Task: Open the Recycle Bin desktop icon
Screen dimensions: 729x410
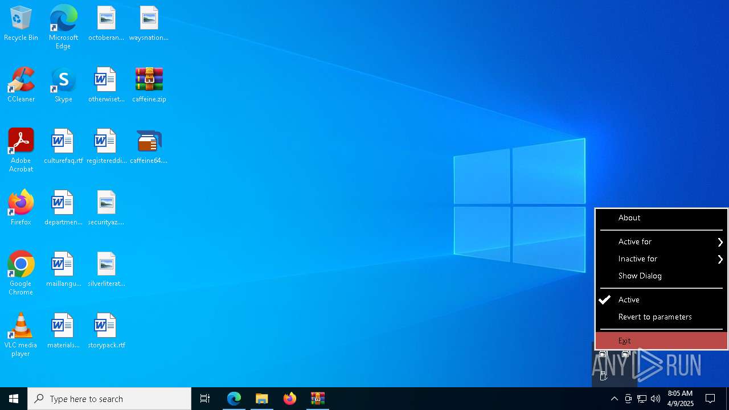Action: coord(21,24)
